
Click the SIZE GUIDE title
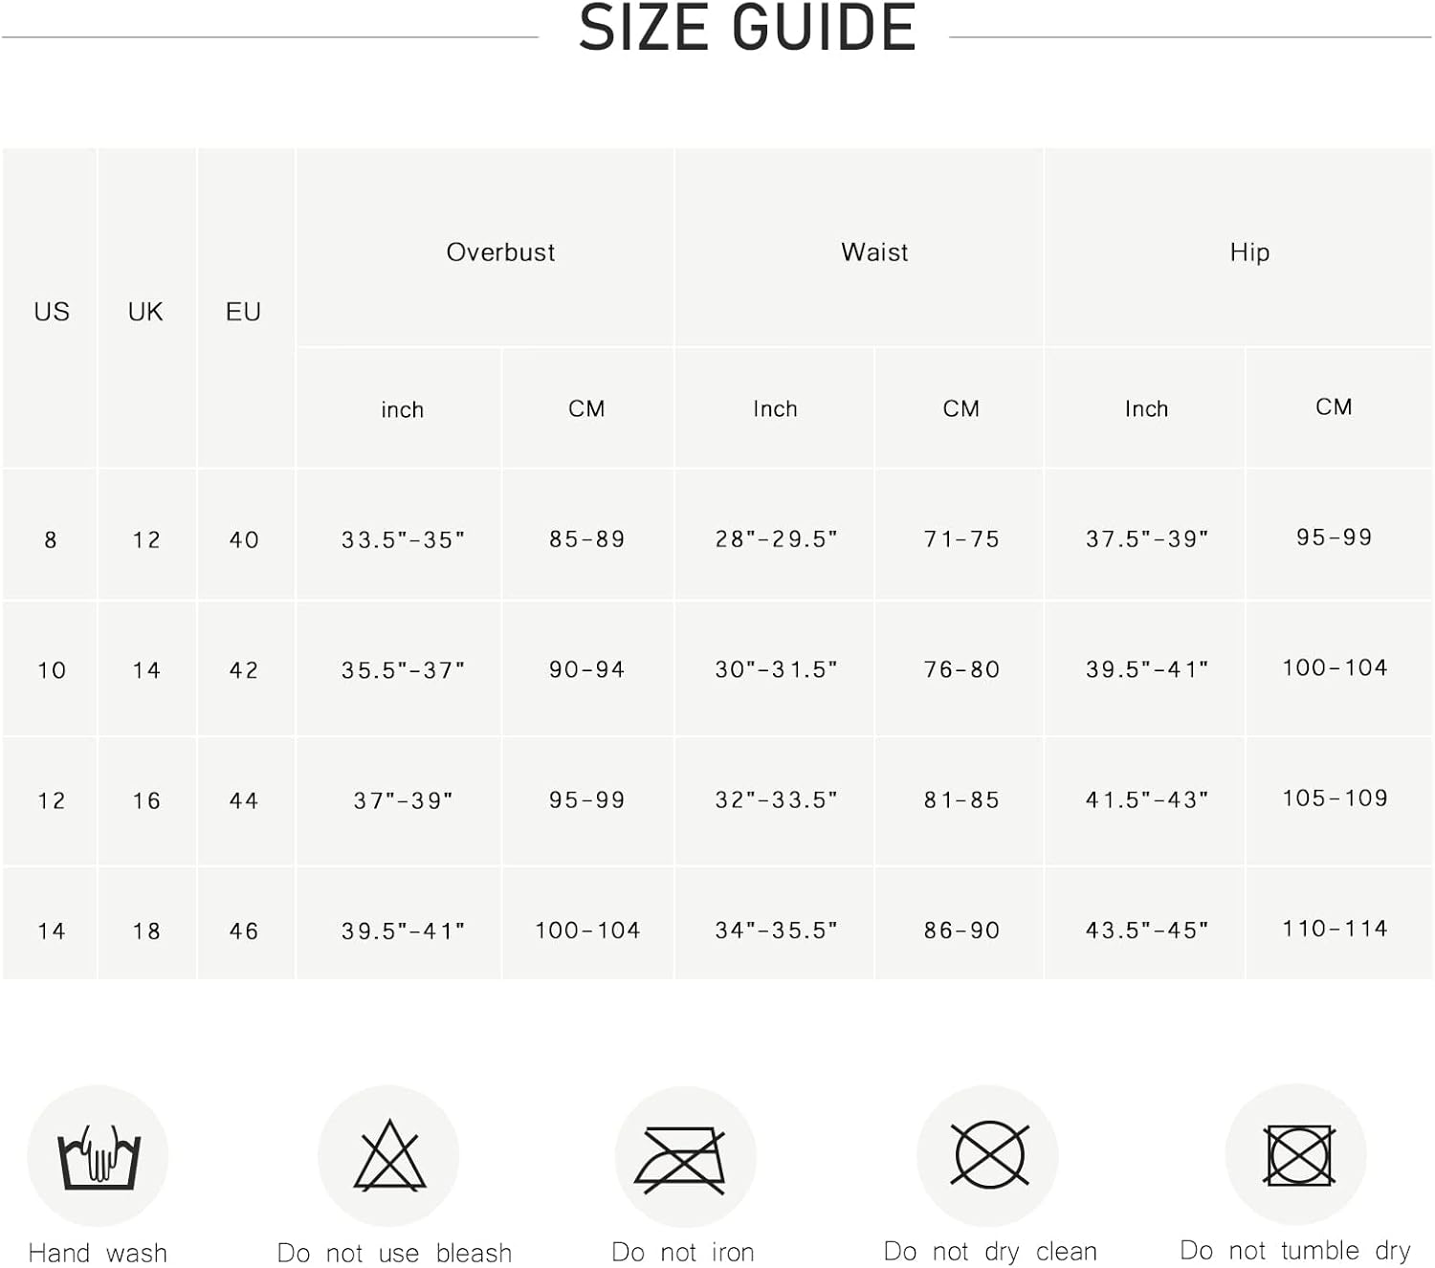pyautogui.click(x=747, y=28)
